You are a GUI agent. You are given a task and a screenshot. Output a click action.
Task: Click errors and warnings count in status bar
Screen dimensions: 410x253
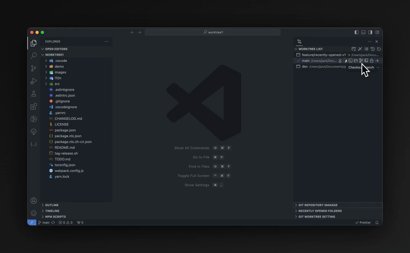tap(66, 222)
